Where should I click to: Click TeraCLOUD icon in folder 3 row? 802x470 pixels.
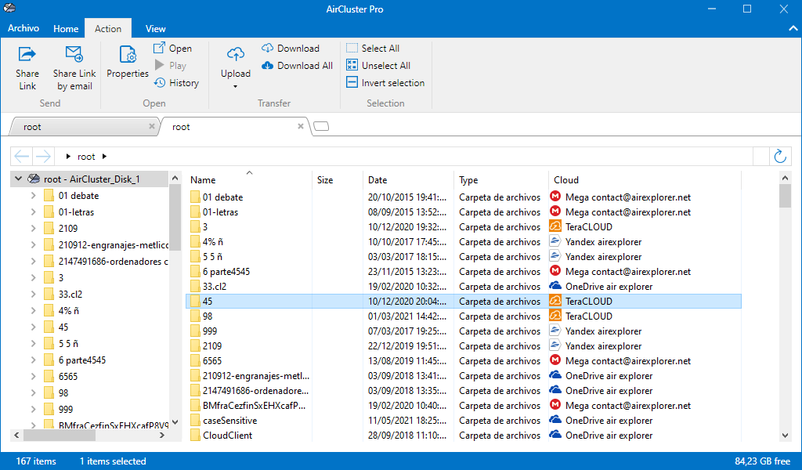coord(555,226)
